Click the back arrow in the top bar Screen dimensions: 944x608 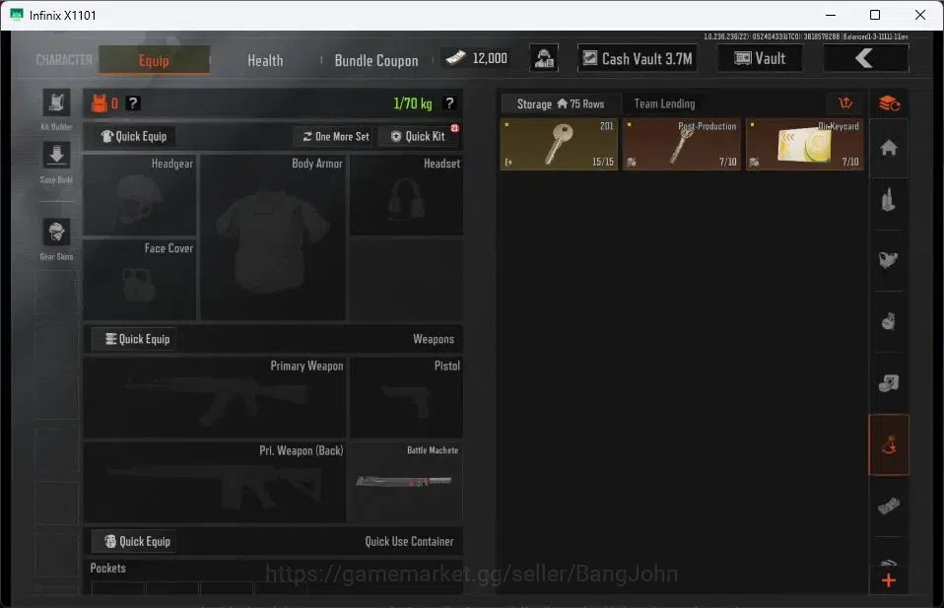click(865, 58)
